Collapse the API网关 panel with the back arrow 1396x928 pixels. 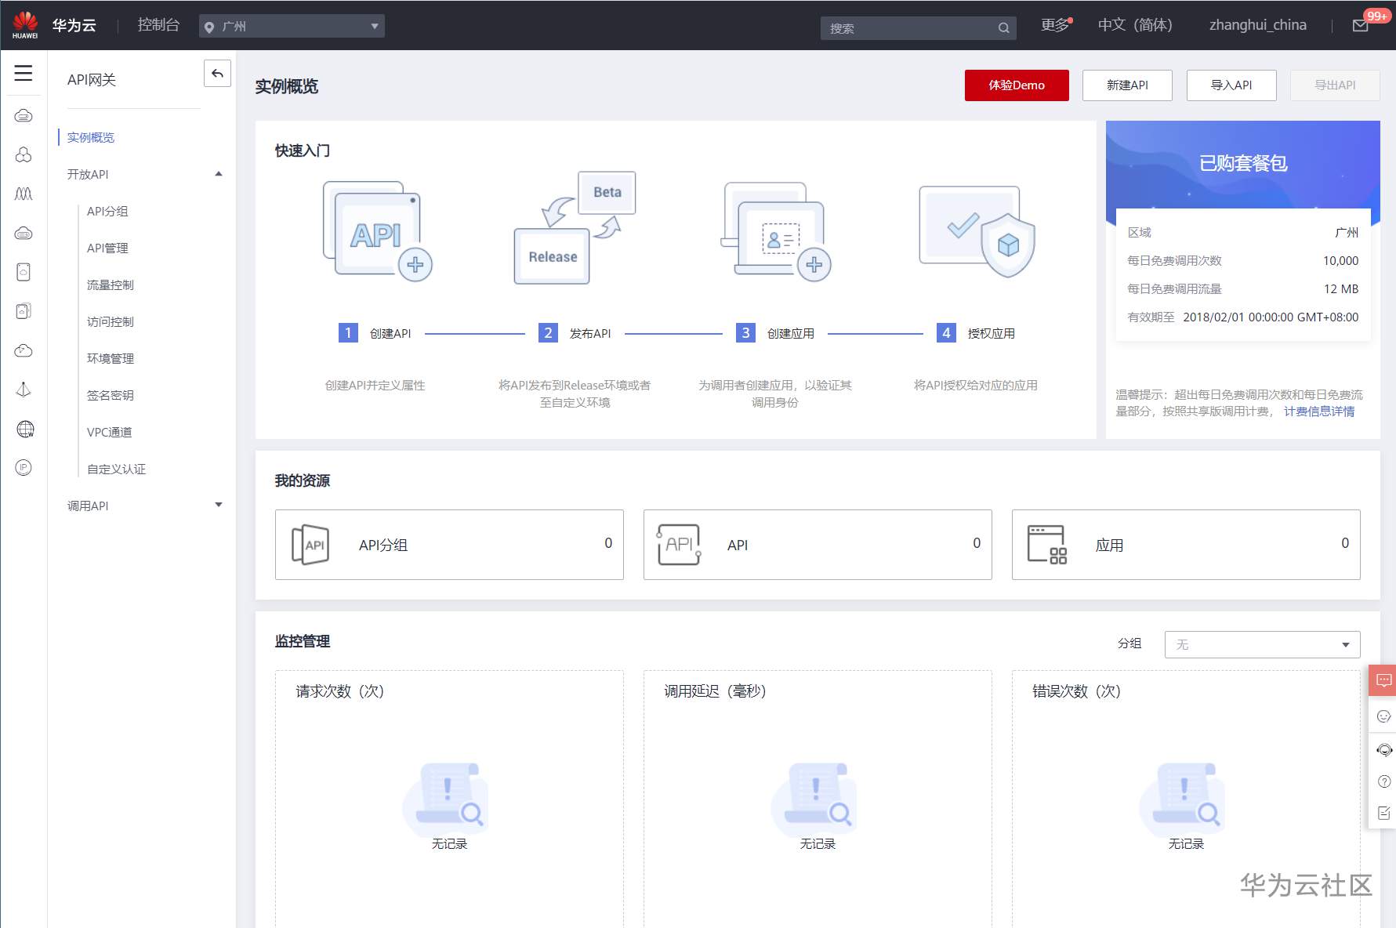(x=217, y=74)
